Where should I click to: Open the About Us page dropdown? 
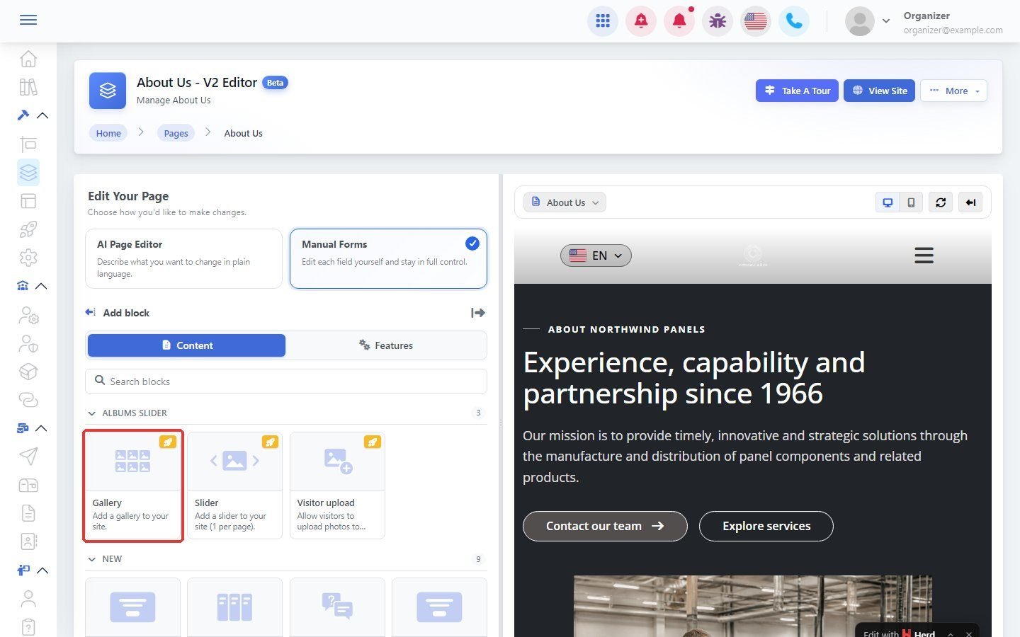(565, 202)
